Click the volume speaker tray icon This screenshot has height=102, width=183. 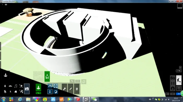click(169, 99)
